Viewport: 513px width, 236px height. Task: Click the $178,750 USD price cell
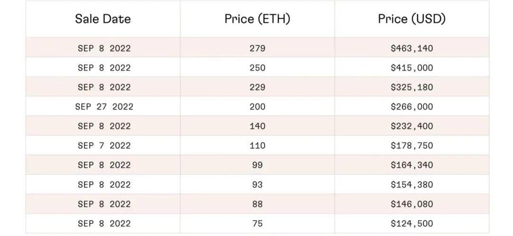point(411,145)
